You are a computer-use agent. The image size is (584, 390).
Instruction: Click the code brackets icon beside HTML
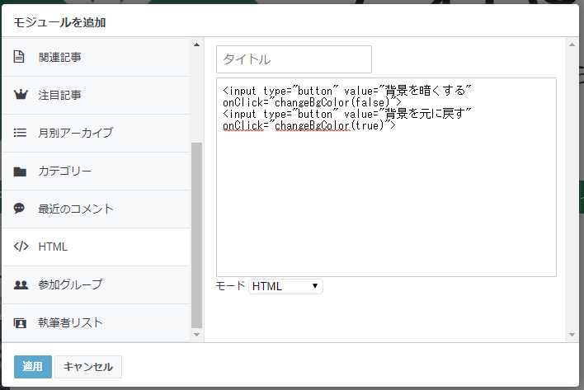tap(21, 247)
